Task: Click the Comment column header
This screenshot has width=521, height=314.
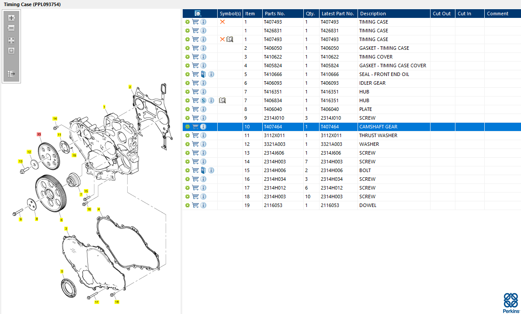Action: point(503,14)
